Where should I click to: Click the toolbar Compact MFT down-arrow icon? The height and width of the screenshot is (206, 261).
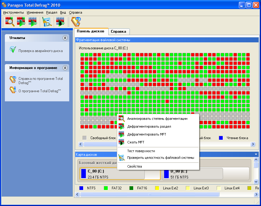(60, 22)
